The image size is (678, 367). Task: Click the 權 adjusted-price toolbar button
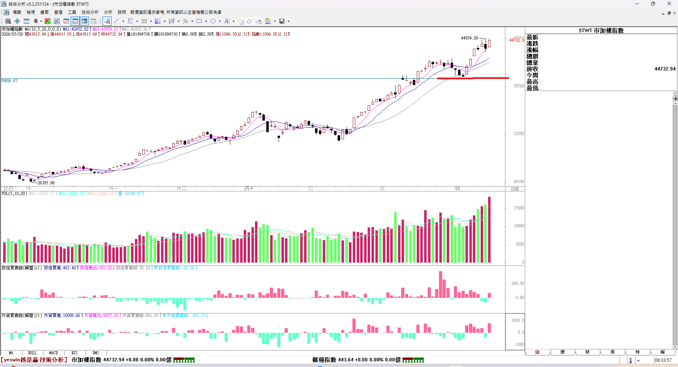[x=36, y=21]
